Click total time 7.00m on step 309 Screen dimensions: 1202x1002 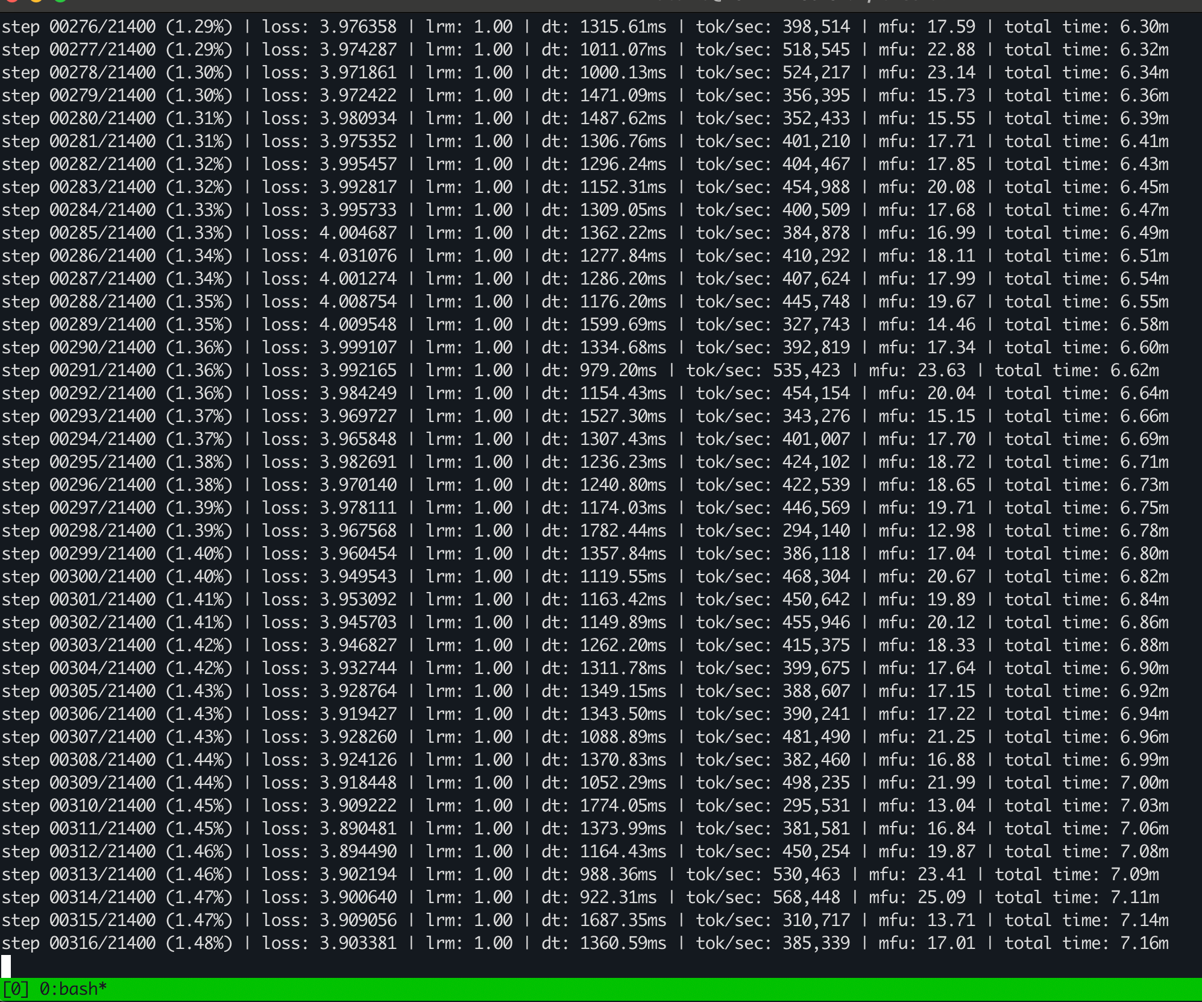click(x=1144, y=783)
